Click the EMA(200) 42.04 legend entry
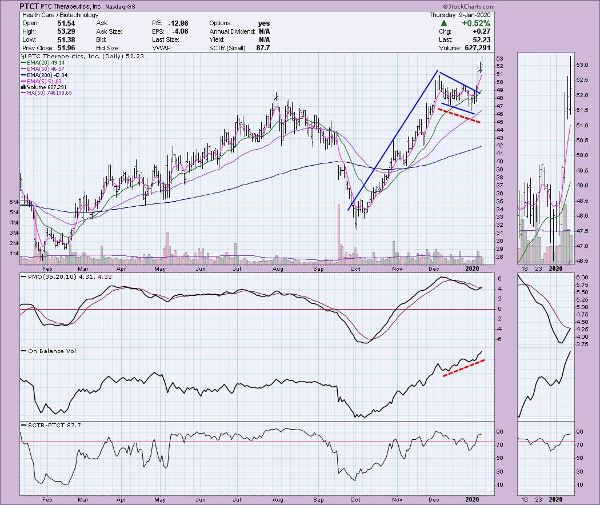The image size is (600, 505). click(x=45, y=75)
